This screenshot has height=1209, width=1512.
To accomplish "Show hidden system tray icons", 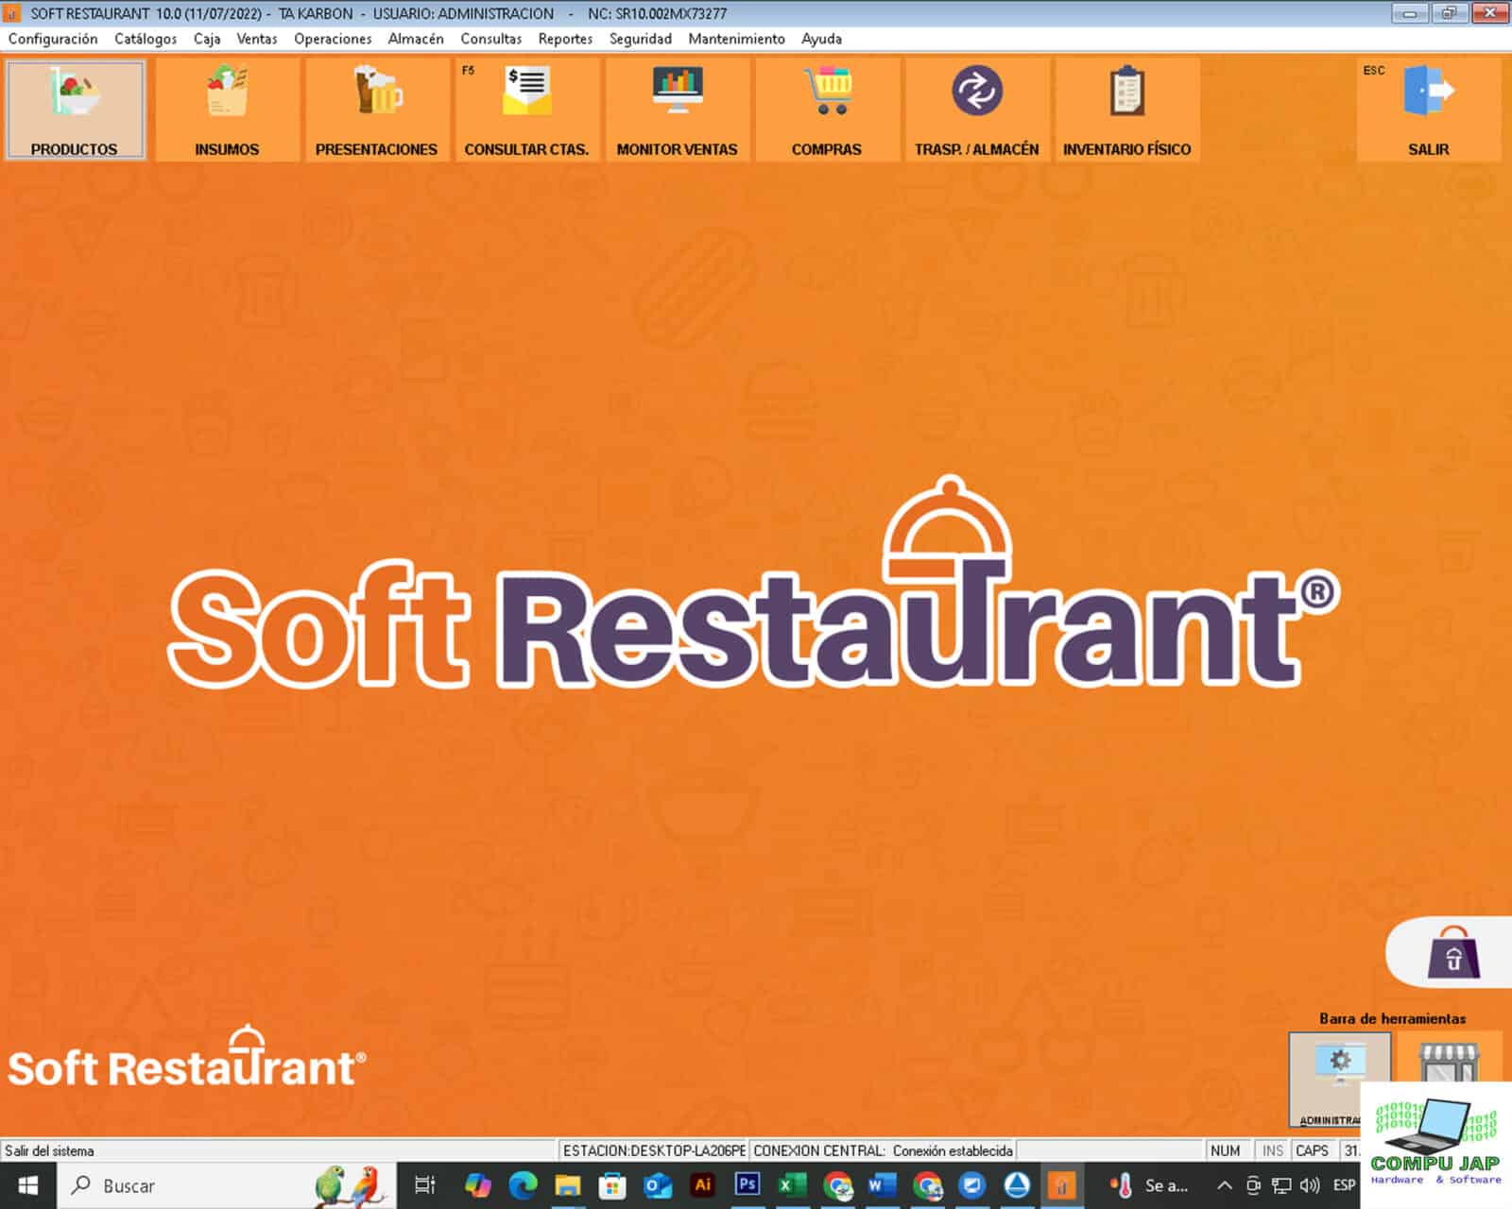I will [x=1224, y=1185].
